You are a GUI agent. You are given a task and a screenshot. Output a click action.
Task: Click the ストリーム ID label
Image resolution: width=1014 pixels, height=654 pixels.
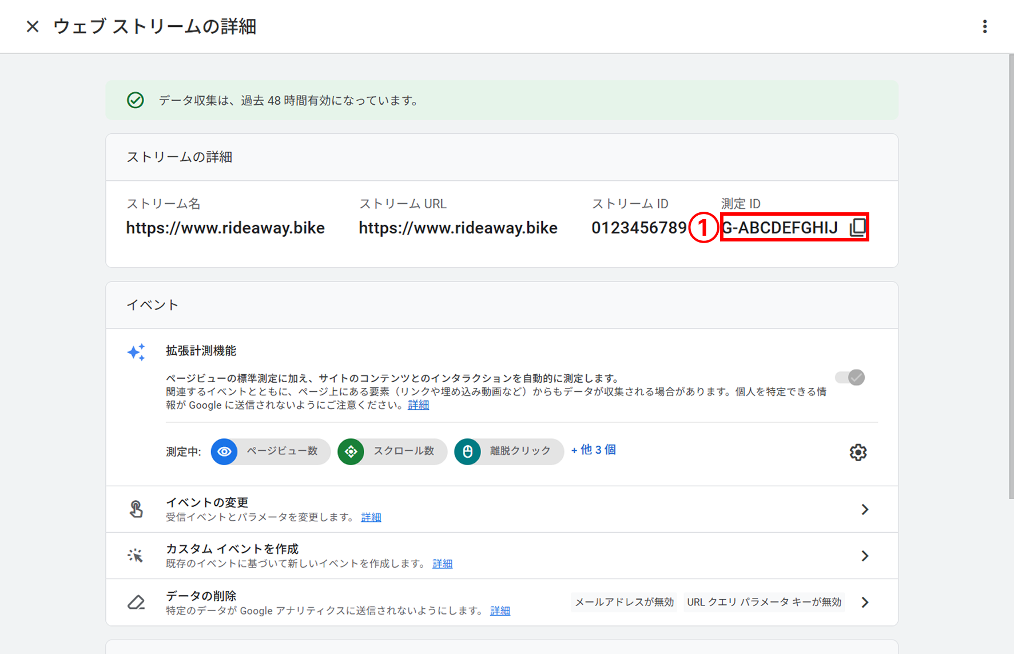pos(630,204)
